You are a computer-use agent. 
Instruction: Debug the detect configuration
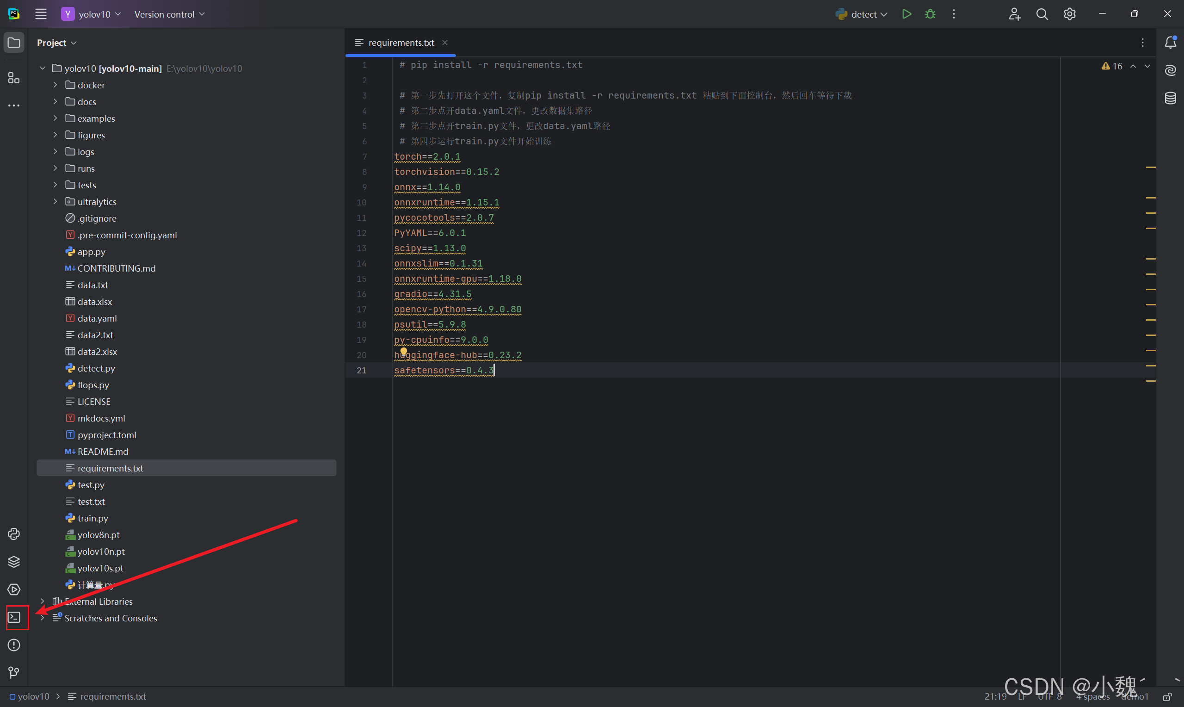tap(930, 14)
